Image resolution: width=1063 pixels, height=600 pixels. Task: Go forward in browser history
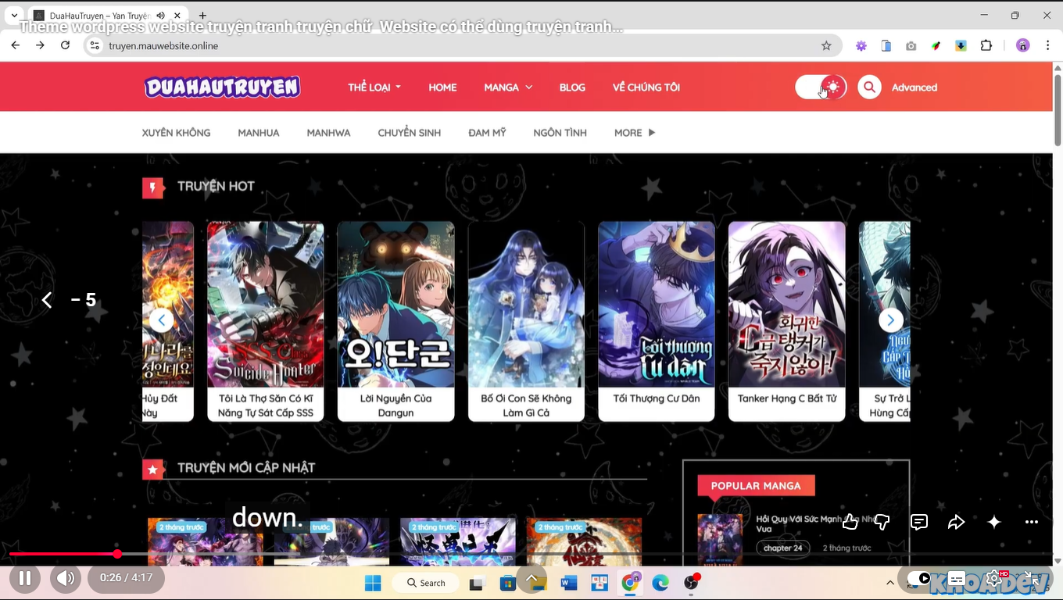click(40, 45)
